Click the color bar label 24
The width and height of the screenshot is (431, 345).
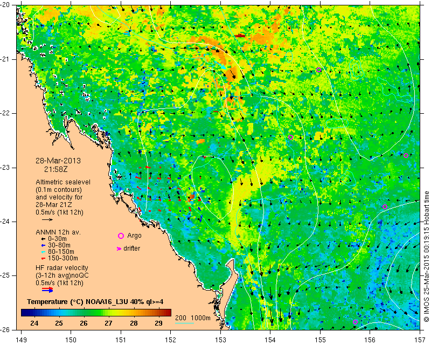tap(34, 323)
